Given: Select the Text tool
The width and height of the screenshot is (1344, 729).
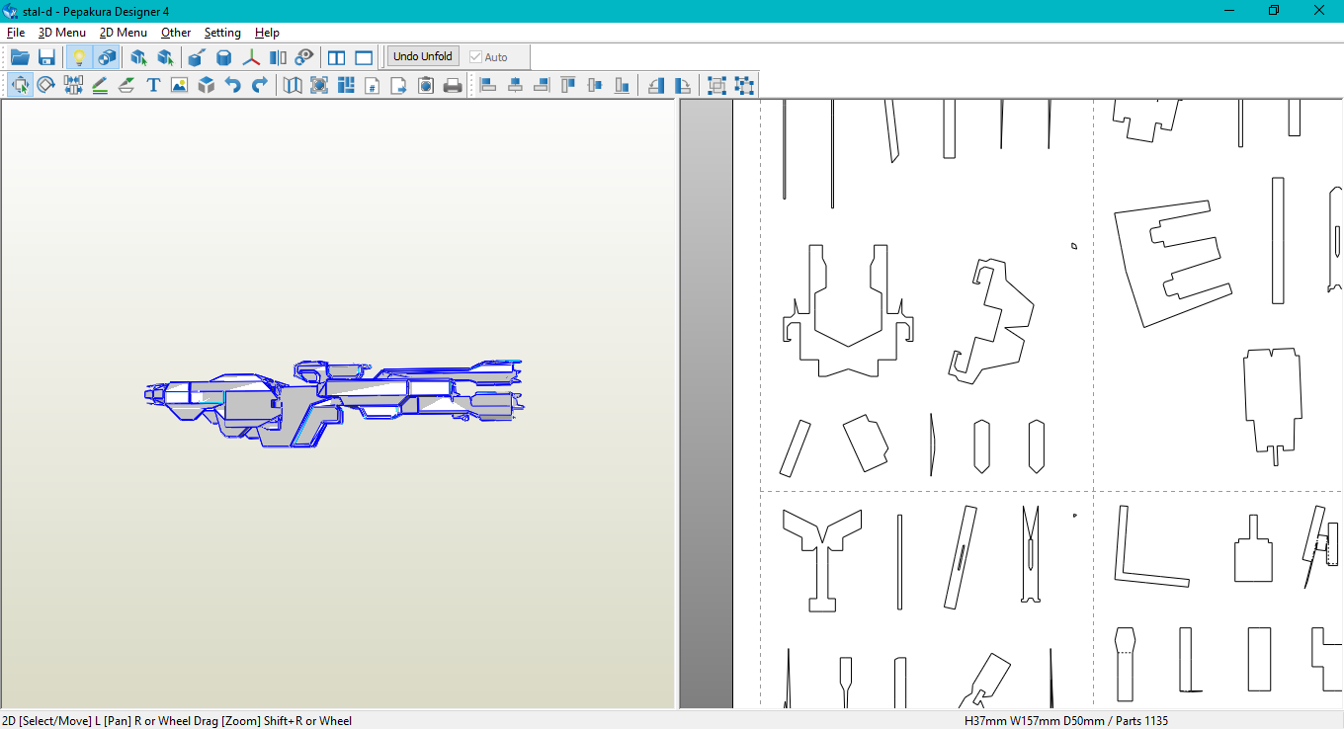Looking at the screenshot, I should (153, 85).
